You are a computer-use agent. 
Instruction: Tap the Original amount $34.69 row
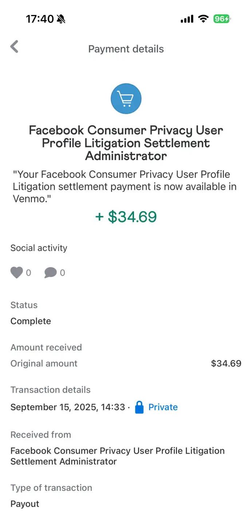point(126,364)
